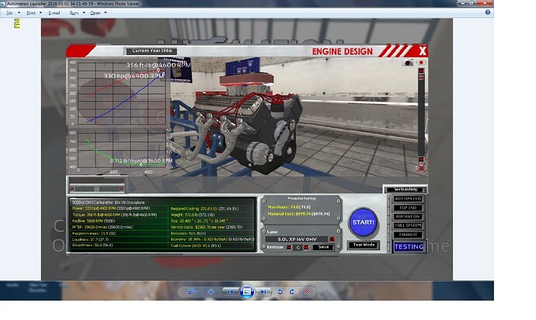The image size is (536, 320).
Task: Toggle the Test Mode button
Action: click(x=364, y=245)
